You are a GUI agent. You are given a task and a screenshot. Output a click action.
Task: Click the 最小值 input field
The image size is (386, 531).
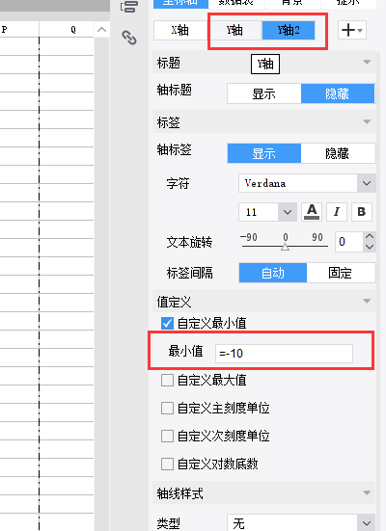point(284,354)
